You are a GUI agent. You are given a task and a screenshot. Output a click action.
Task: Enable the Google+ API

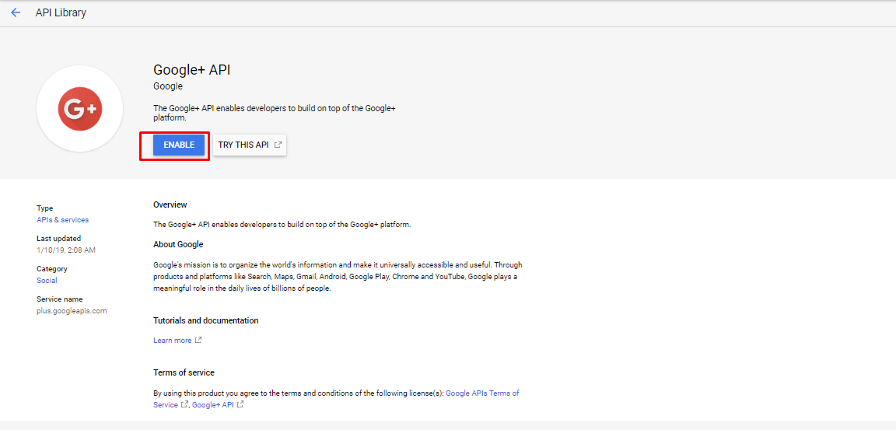pyautogui.click(x=179, y=145)
